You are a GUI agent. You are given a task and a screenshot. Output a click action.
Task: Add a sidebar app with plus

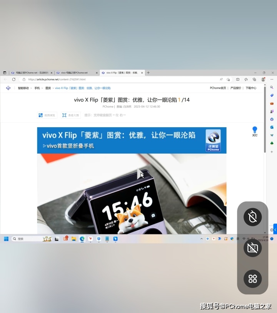click(272, 152)
